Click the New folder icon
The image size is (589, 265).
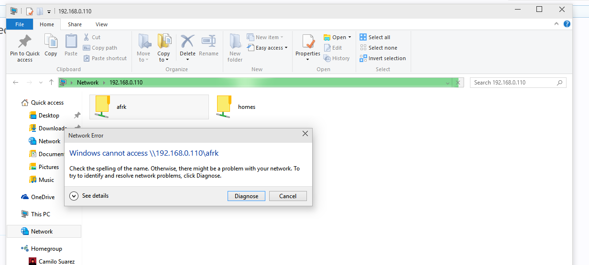pyautogui.click(x=235, y=42)
